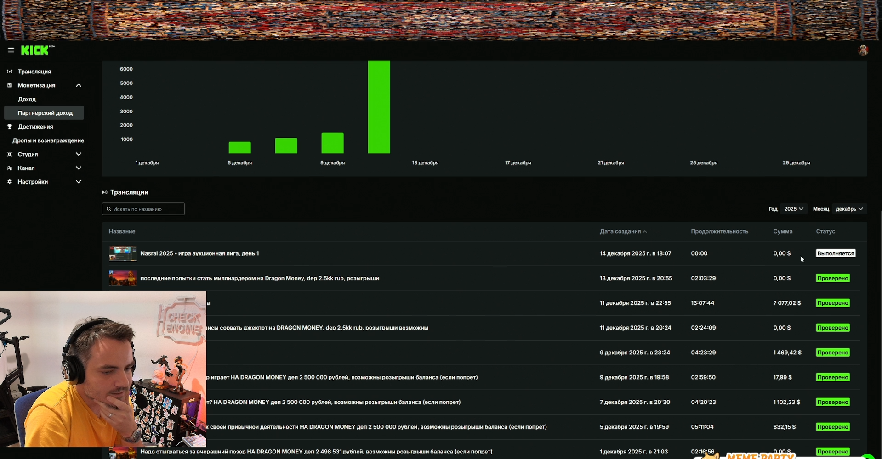
Task: Open the Год 2025 dropdown
Action: click(794, 209)
